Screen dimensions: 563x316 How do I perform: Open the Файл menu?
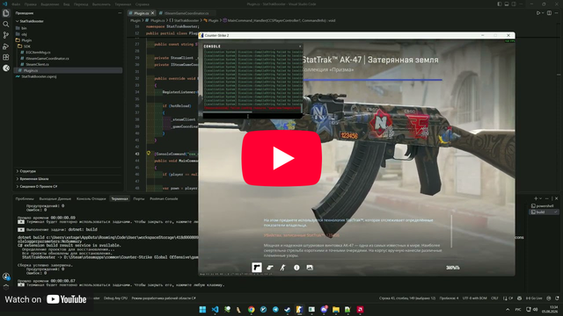[16, 4]
